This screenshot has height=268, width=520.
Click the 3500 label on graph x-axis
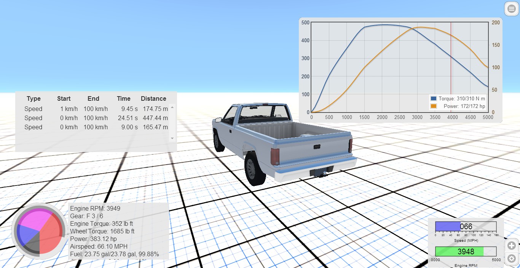[435, 117]
